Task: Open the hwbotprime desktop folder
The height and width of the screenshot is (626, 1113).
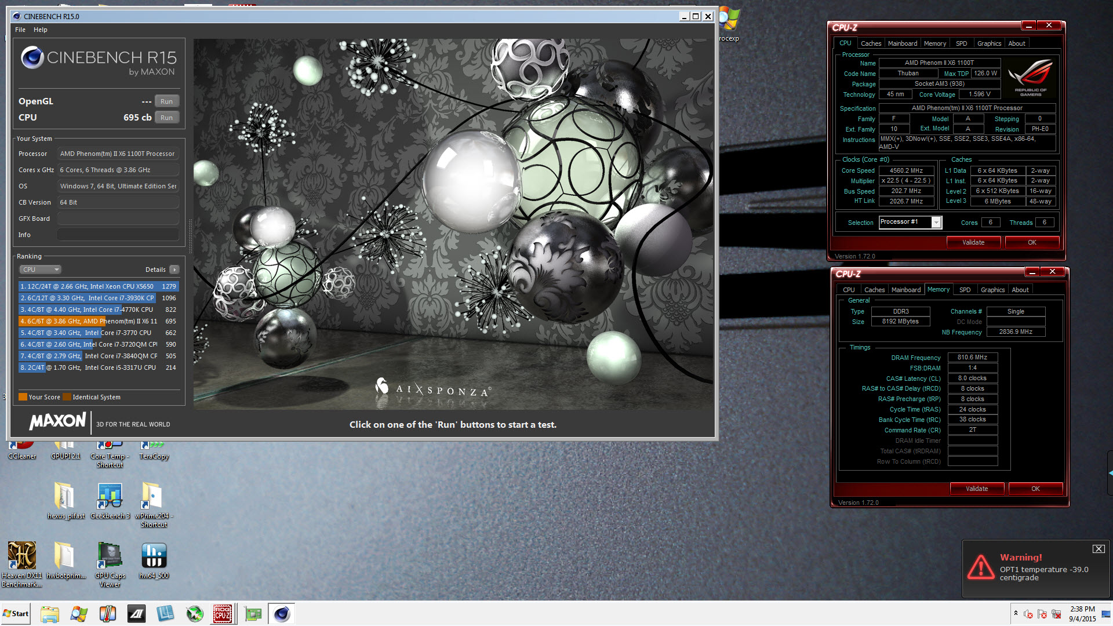Action: pyautogui.click(x=66, y=561)
